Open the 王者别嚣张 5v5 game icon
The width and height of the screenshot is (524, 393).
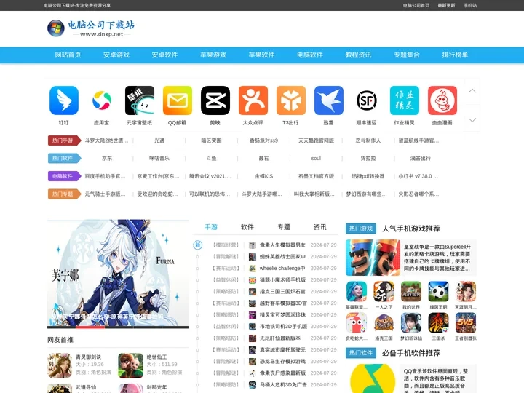pyautogui.click(x=466, y=323)
